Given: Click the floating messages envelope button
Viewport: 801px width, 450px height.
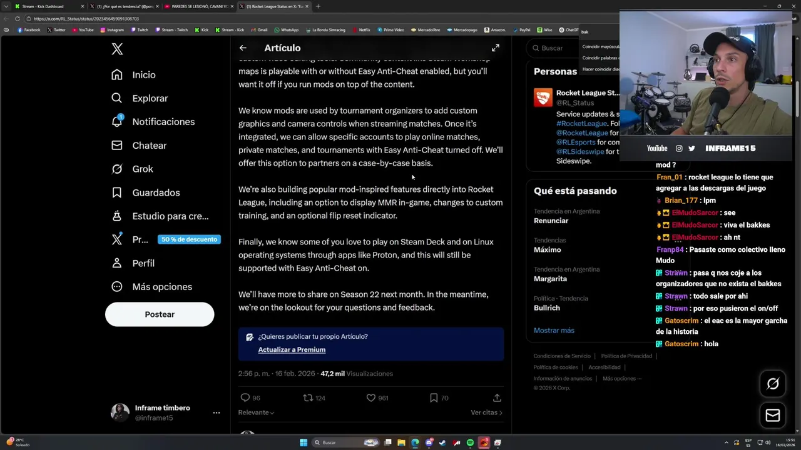Looking at the screenshot, I should (773, 416).
